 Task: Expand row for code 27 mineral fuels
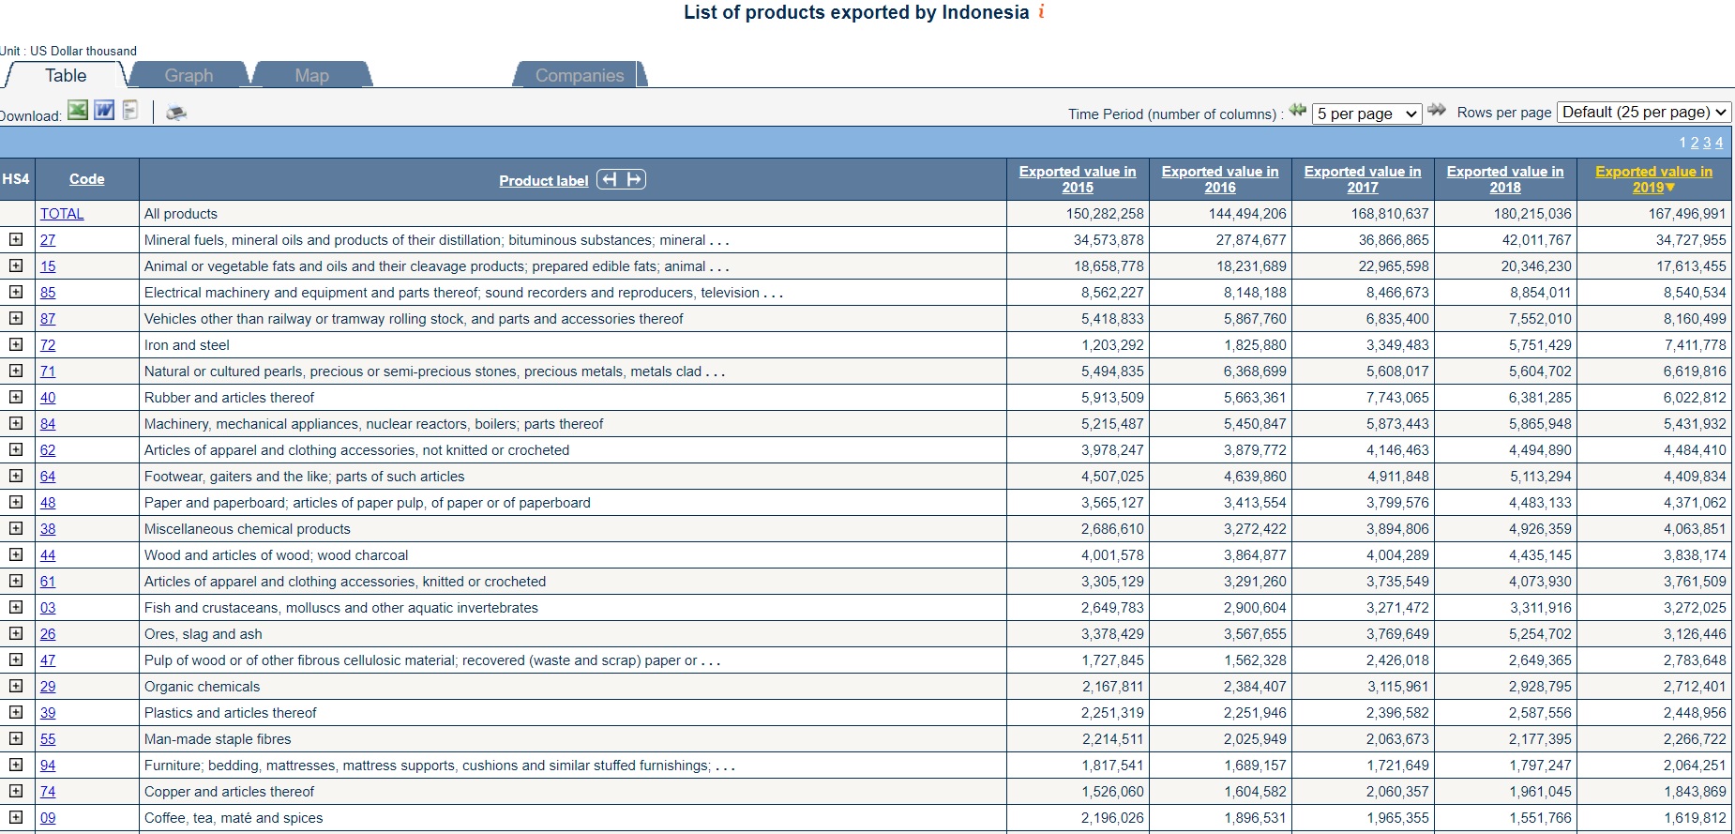click(x=16, y=239)
